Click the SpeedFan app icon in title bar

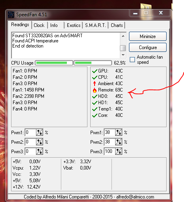pyautogui.click(x=11, y=14)
